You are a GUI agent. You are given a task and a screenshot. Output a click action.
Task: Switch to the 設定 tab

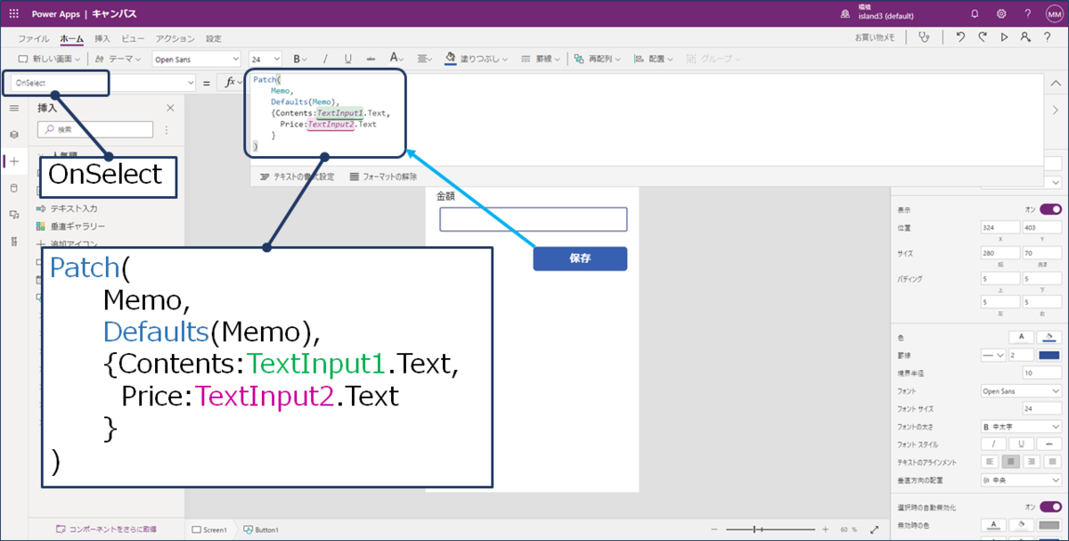[214, 39]
